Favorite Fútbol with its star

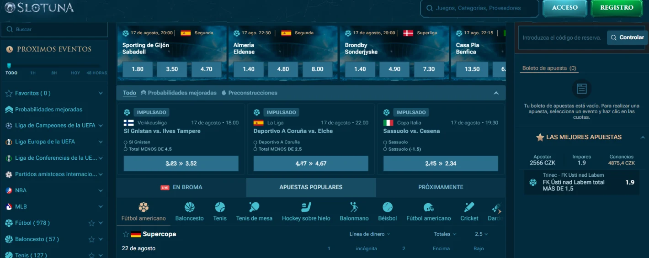[x=91, y=223]
